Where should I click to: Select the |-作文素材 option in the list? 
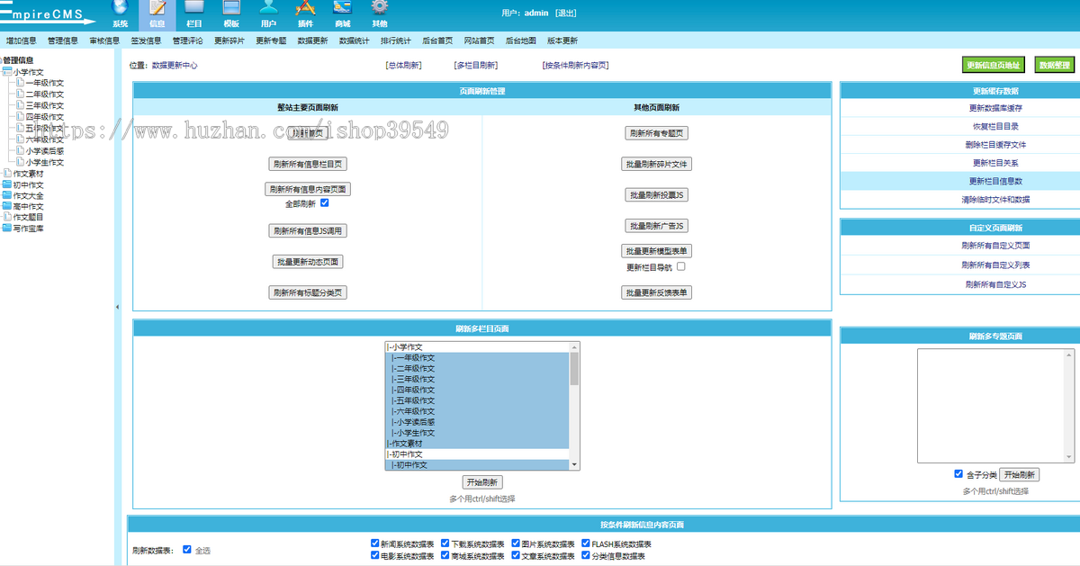pyautogui.click(x=477, y=445)
